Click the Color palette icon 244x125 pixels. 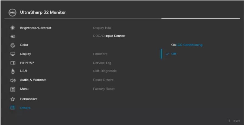pos(12,45)
